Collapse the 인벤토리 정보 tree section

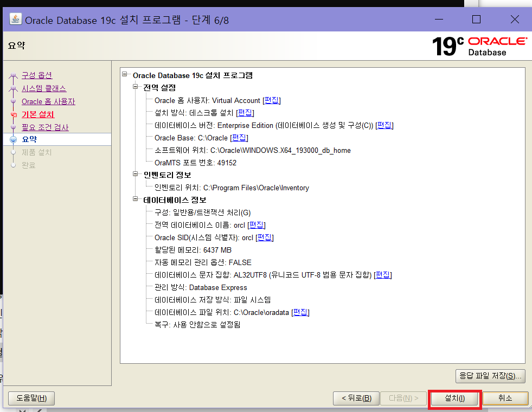pyautogui.click(x=136, y=174)
